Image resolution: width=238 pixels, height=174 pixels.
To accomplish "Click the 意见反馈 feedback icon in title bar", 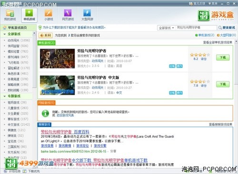I will [191, 3].
